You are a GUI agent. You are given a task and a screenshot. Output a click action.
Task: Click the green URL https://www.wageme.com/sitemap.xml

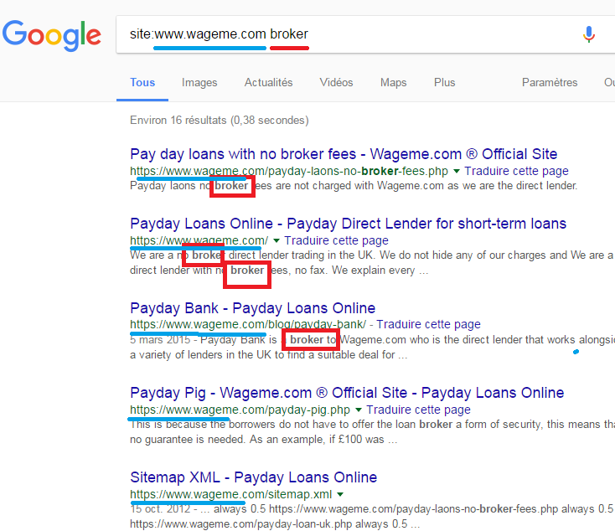point(231,494)
